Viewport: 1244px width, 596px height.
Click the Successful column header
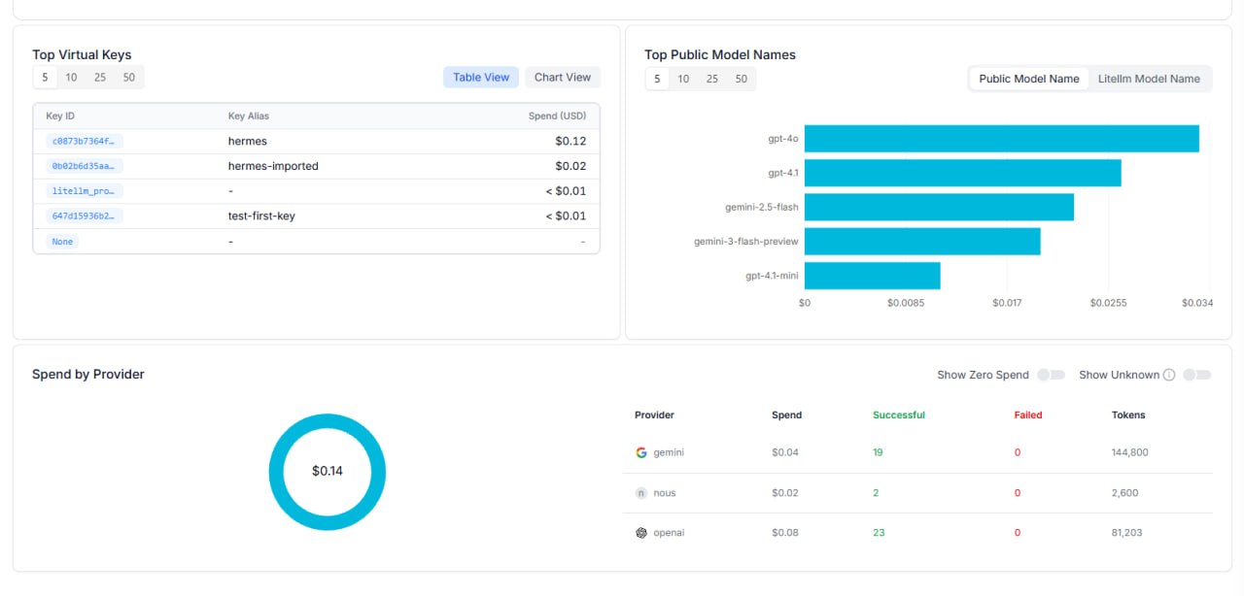899,414
